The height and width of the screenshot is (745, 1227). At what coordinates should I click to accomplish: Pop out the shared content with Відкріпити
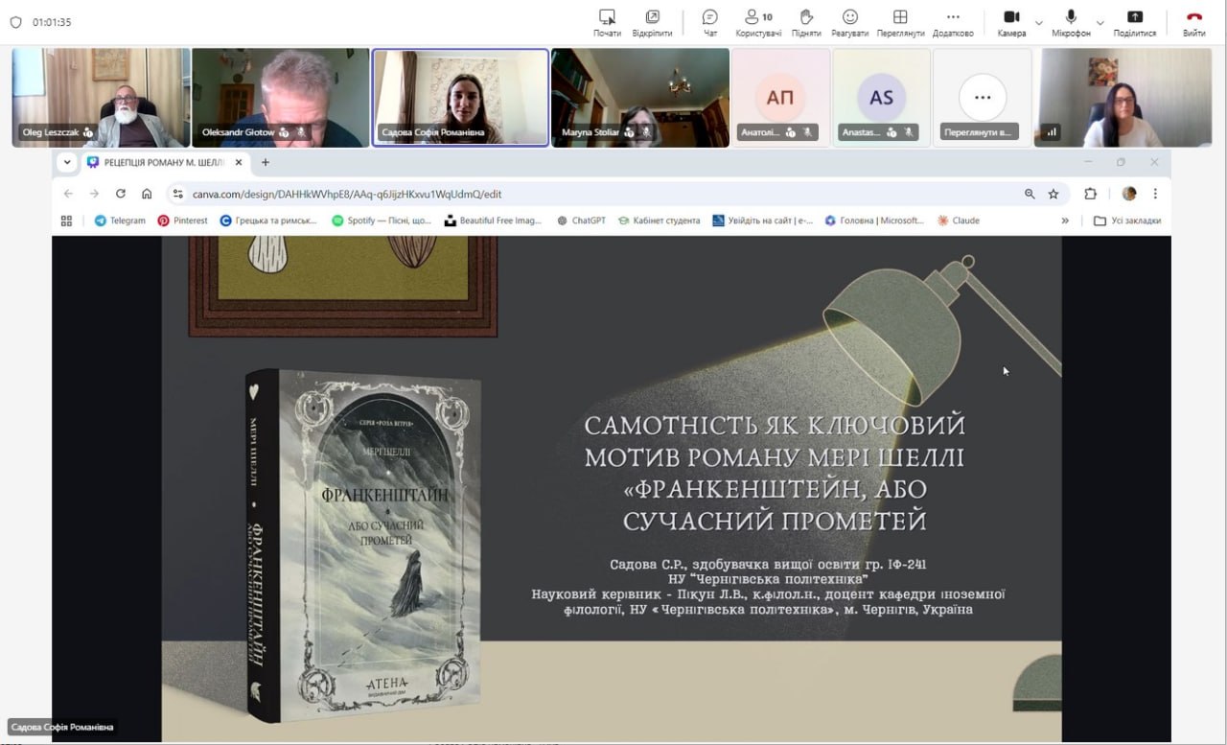click(x=652, y=23)
